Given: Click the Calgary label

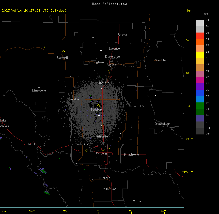Looking at the screenshot, I should pos(101,153).
